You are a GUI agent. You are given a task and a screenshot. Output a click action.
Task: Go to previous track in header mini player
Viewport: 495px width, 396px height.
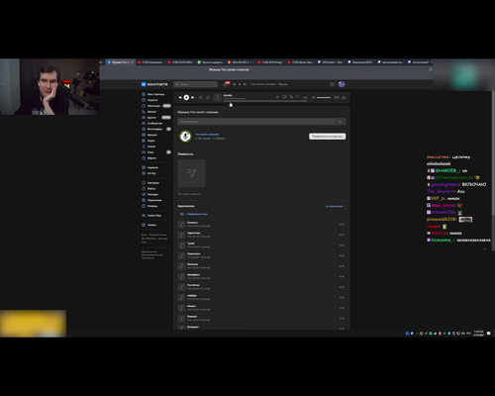[x=235, y=84]
